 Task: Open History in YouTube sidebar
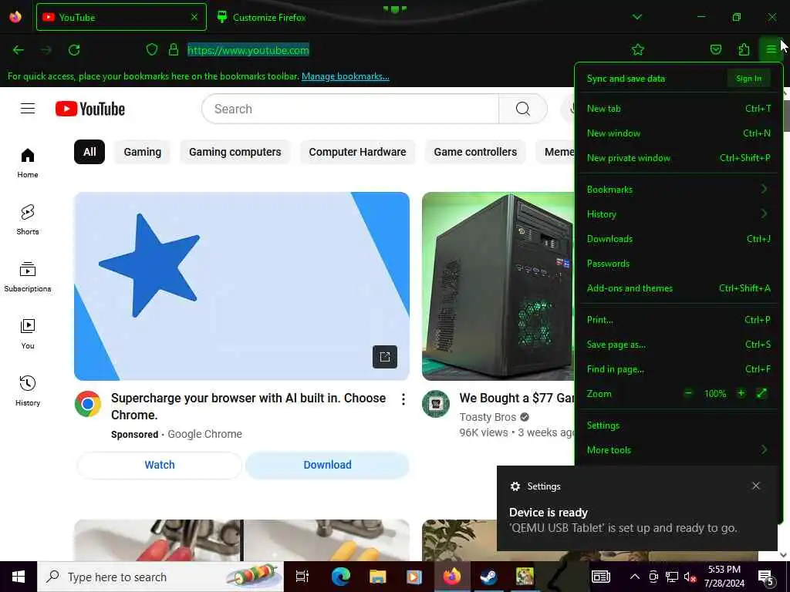tap(28, 391)
